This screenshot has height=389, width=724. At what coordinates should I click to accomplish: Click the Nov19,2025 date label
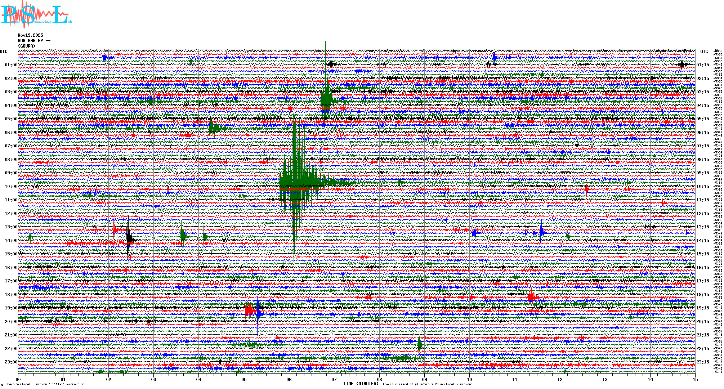pyautogui.click(x=30, y=35)
